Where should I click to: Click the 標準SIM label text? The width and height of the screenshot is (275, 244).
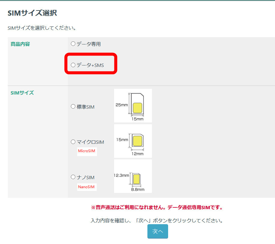point(86,107)
